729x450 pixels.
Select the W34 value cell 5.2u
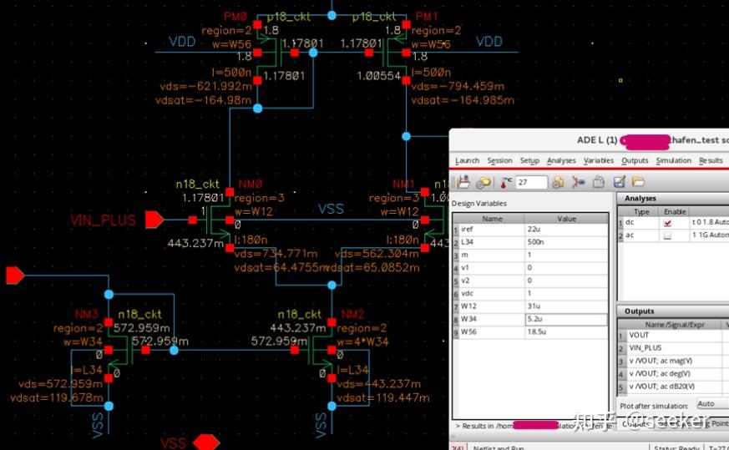[x=566, y=319]
